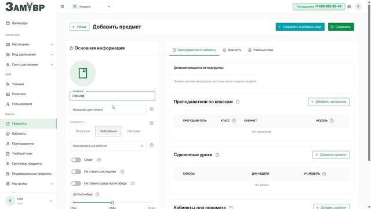Open Групповые предметы in the sidebar
This screenshot has width=371, height=209.
[x=28, y=164]
